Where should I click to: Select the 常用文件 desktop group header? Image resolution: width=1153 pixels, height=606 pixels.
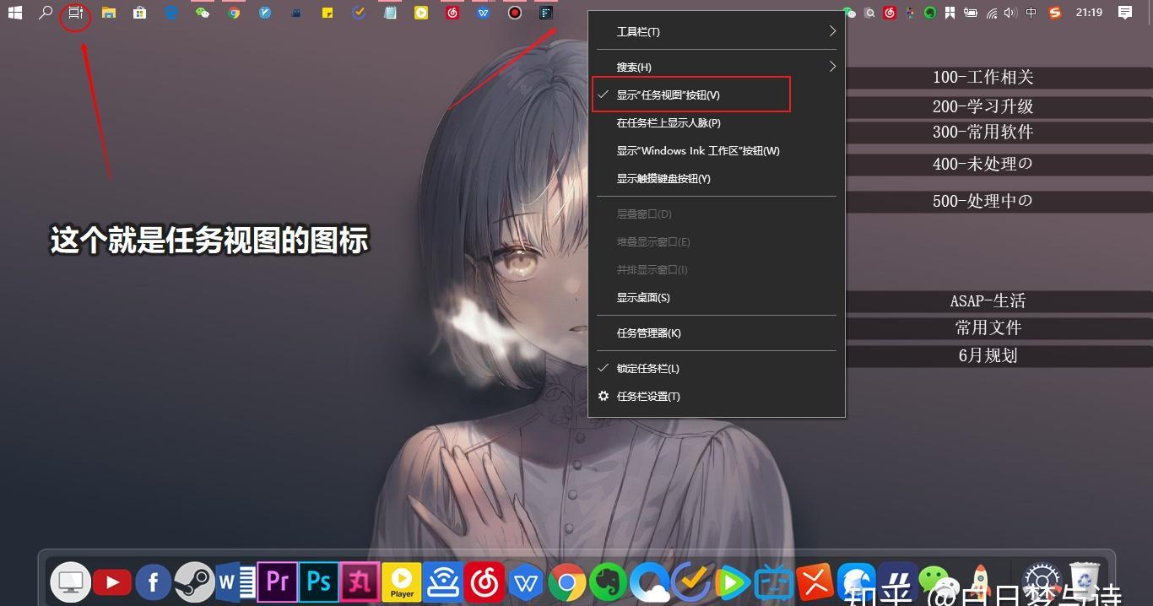(x=988, y=327)
